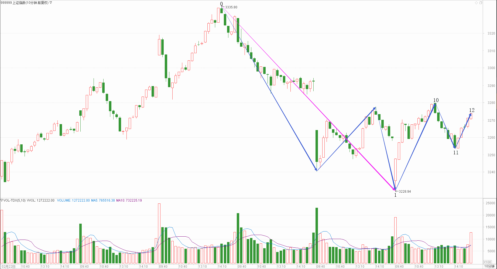Click the MA5 value label in volume panel
497x269 pixels.
[x=103, y=200]
